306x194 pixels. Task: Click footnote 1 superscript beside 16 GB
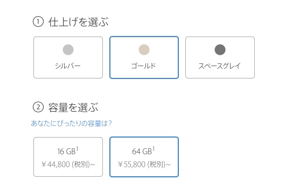pyautogui.click(x=77, y=149)
